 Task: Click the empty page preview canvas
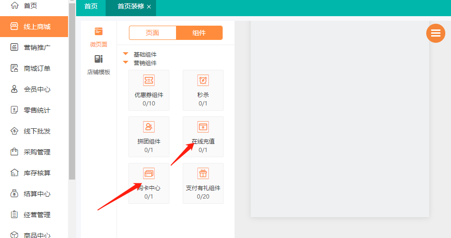pos(340,119)
